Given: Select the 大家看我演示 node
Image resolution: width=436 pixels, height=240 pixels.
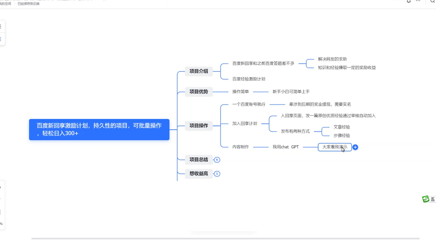Looking at the screenshot, I should click(335, 147).
